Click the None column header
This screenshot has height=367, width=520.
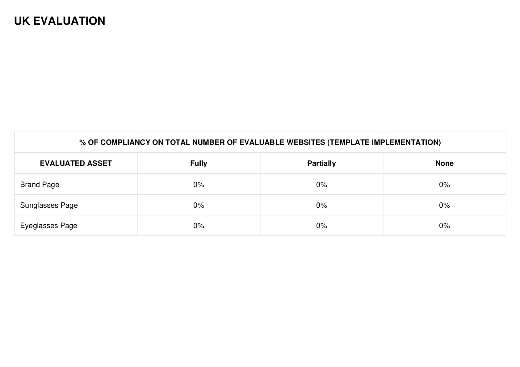(x=444, y=163)
